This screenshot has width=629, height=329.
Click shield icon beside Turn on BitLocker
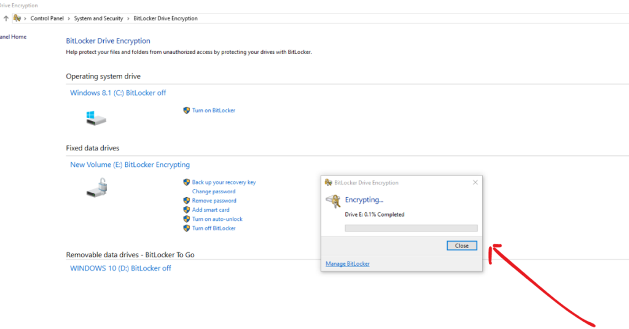pyautogui.click(x=187, y=110)
